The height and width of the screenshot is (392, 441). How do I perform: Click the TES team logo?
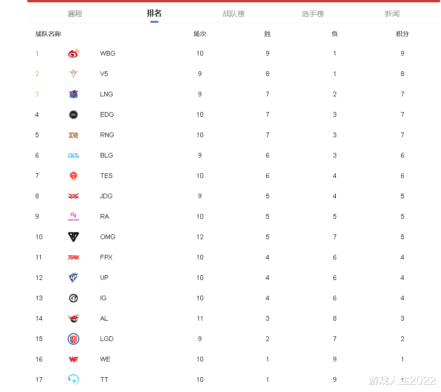(x=73, y=176)
